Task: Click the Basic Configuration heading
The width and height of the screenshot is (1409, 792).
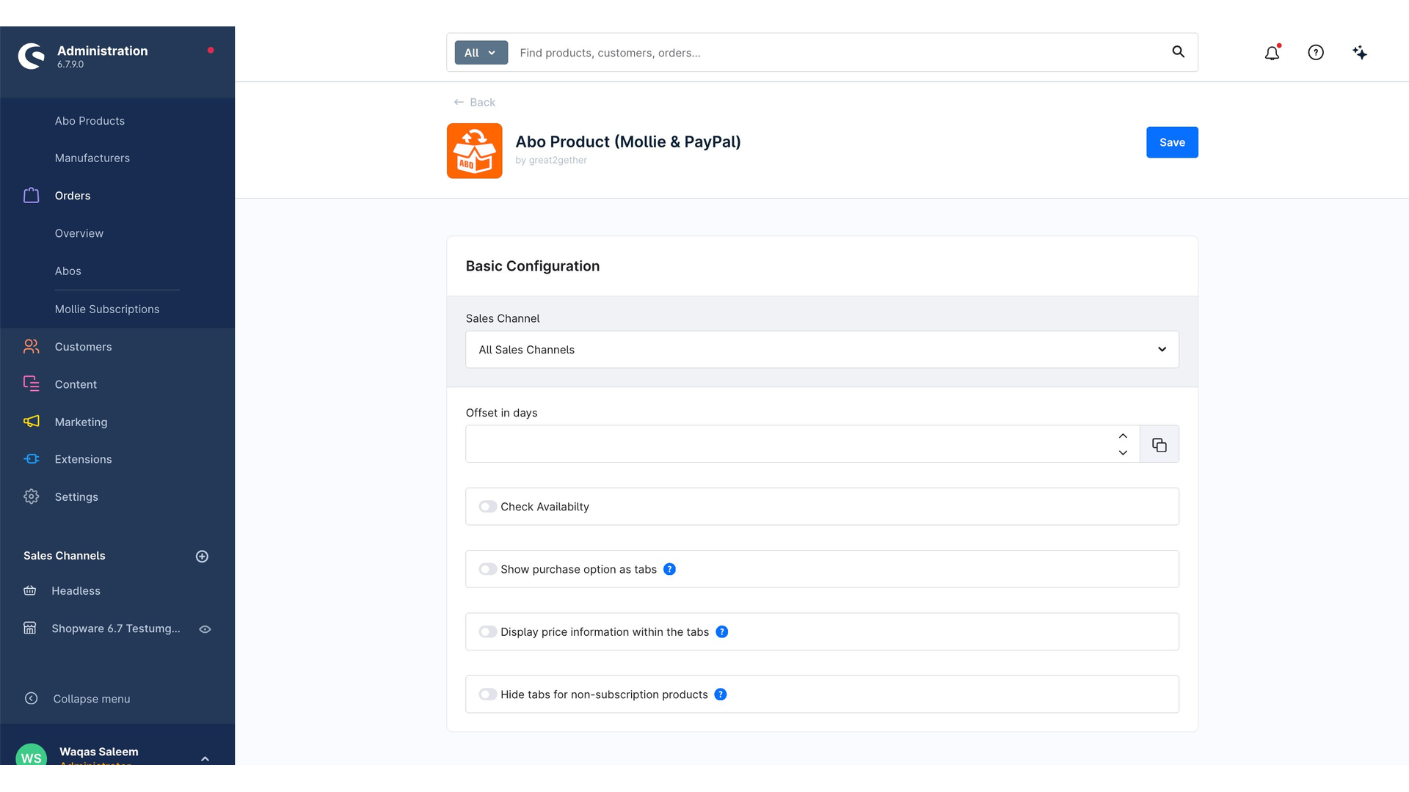Action: click(x=533, y=266)
